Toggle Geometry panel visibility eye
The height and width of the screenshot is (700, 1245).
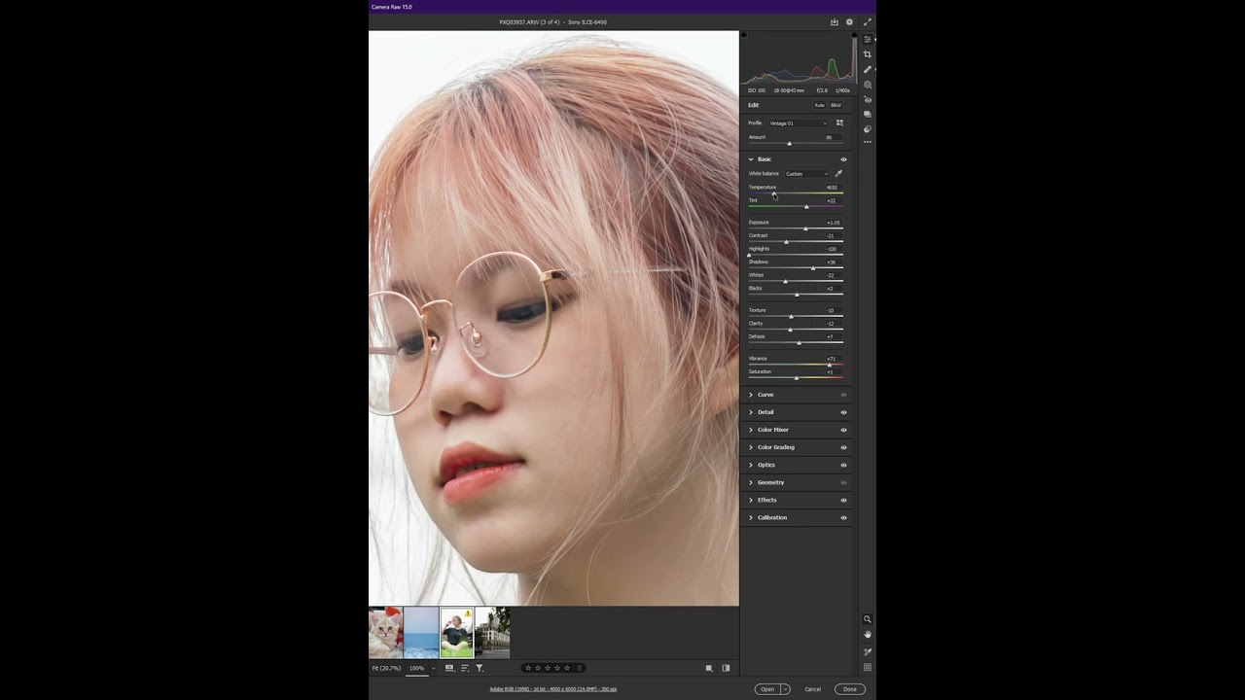point(843,482)
